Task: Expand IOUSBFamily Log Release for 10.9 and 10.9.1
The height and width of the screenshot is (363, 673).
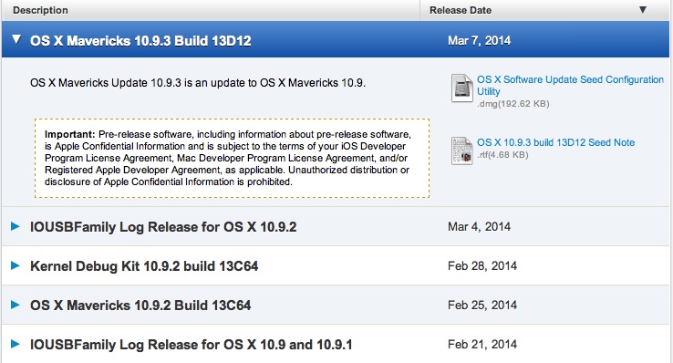Action: (x=15, y=344)
